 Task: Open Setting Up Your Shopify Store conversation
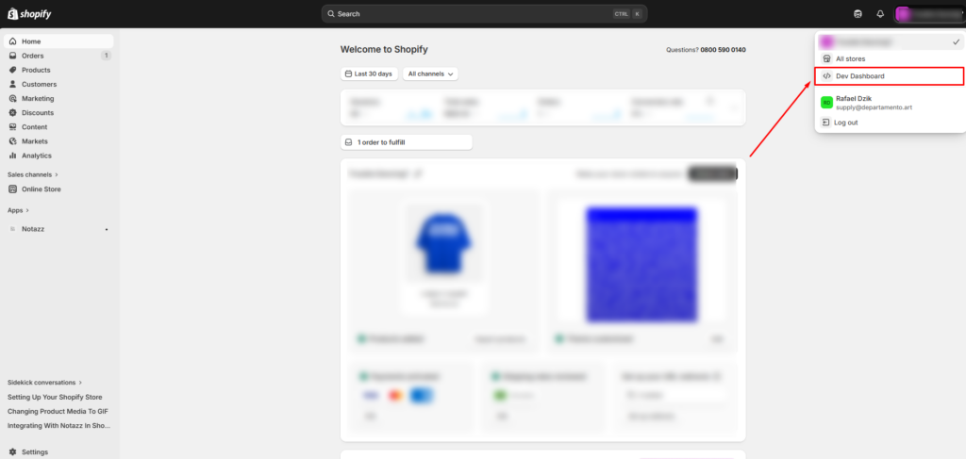tap(55, 397)
